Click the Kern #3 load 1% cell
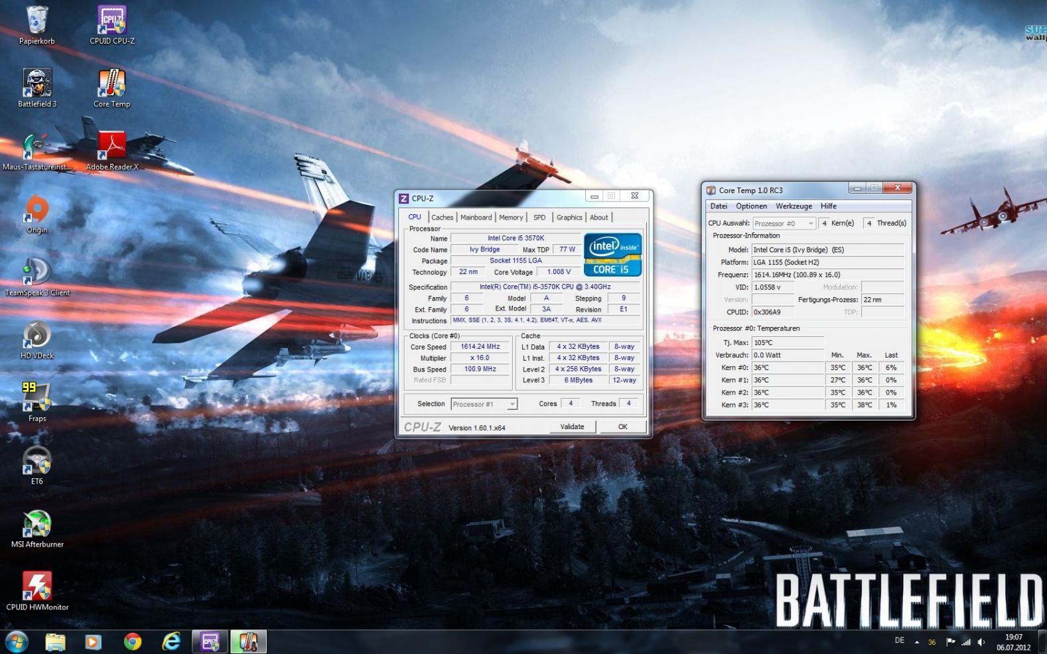 point(891,405)
